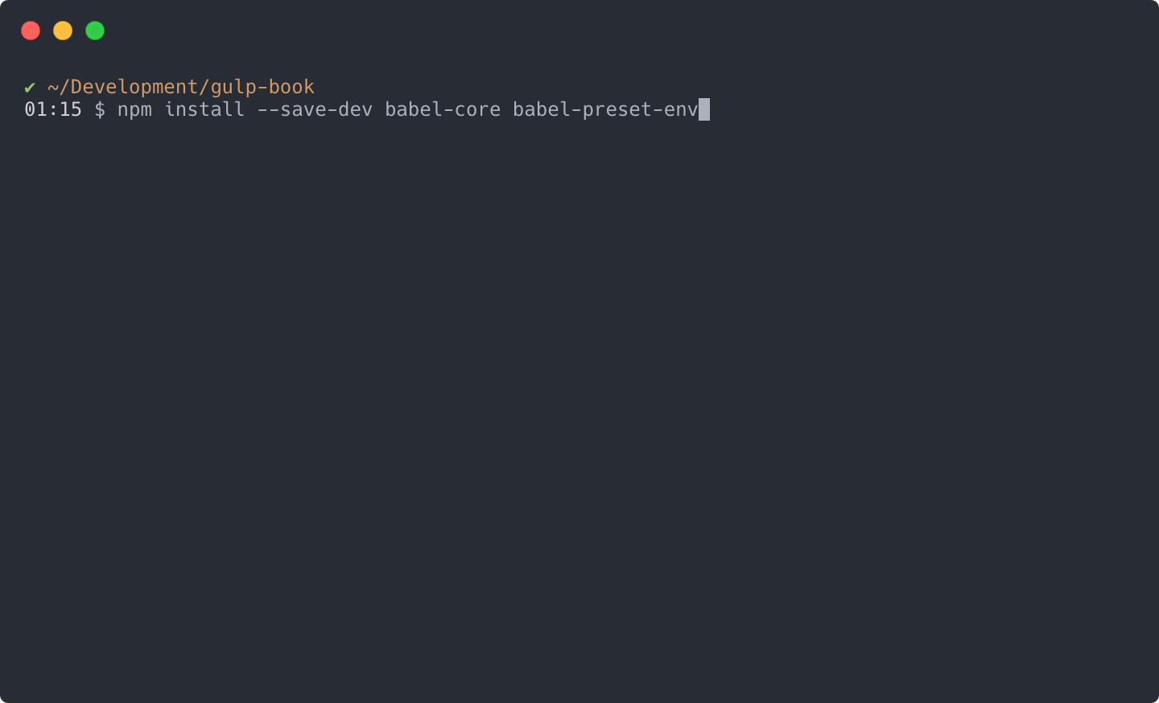Click the 01:15 timestamp in prompt

(x=53, y=109)
